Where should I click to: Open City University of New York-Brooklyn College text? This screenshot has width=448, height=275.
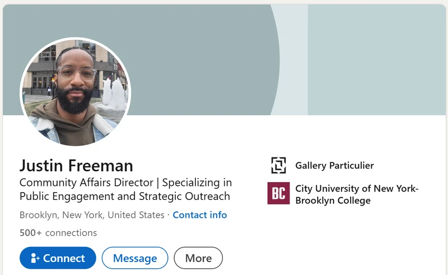(x=356, y=194)
